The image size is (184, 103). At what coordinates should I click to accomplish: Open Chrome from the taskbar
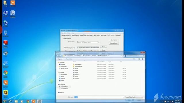point(28,101)
